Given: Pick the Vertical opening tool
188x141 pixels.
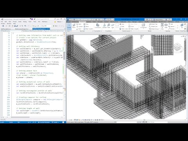Looking at the screenshot, I should point(172,27).
